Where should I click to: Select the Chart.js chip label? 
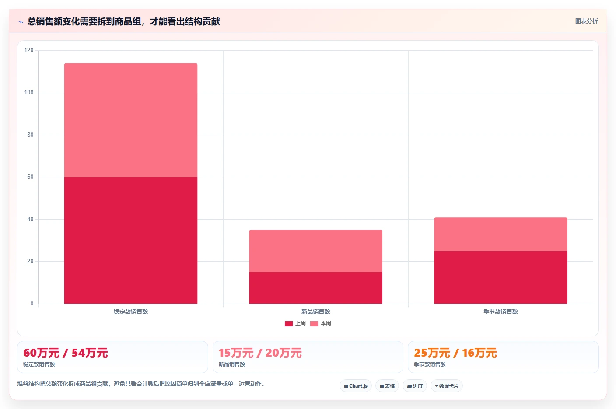(x=358, y=386)
